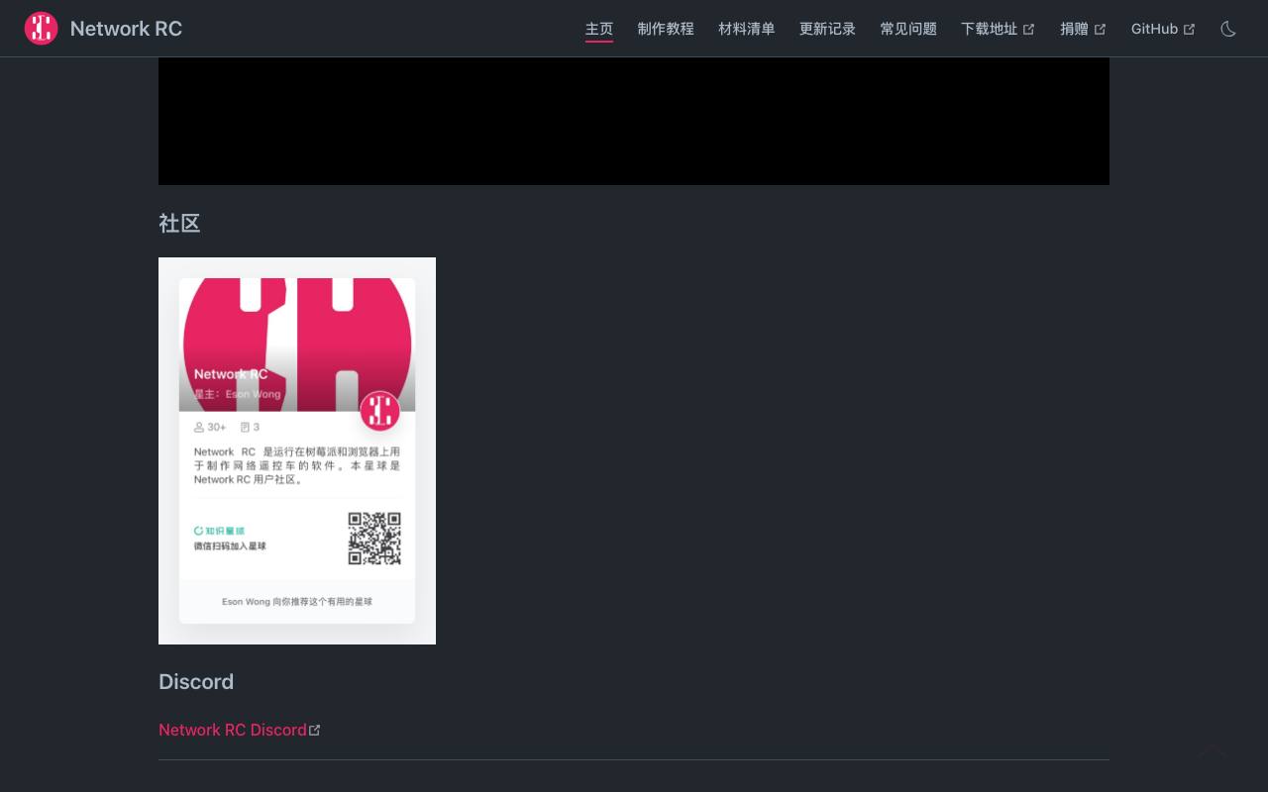Click the Network RC site title
The image size is (1268, 792).
tap(126, 29)
